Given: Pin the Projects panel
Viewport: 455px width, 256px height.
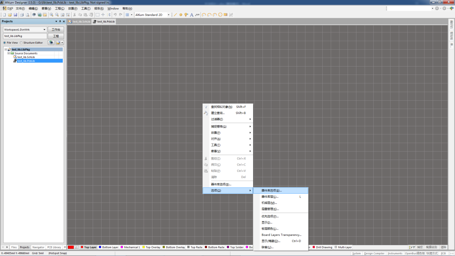Looking at the screenshot, I should click(60, 21).
